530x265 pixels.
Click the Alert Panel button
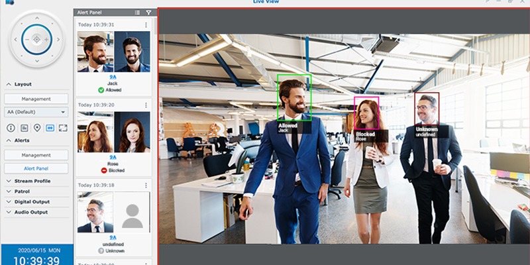pos(36,168)
